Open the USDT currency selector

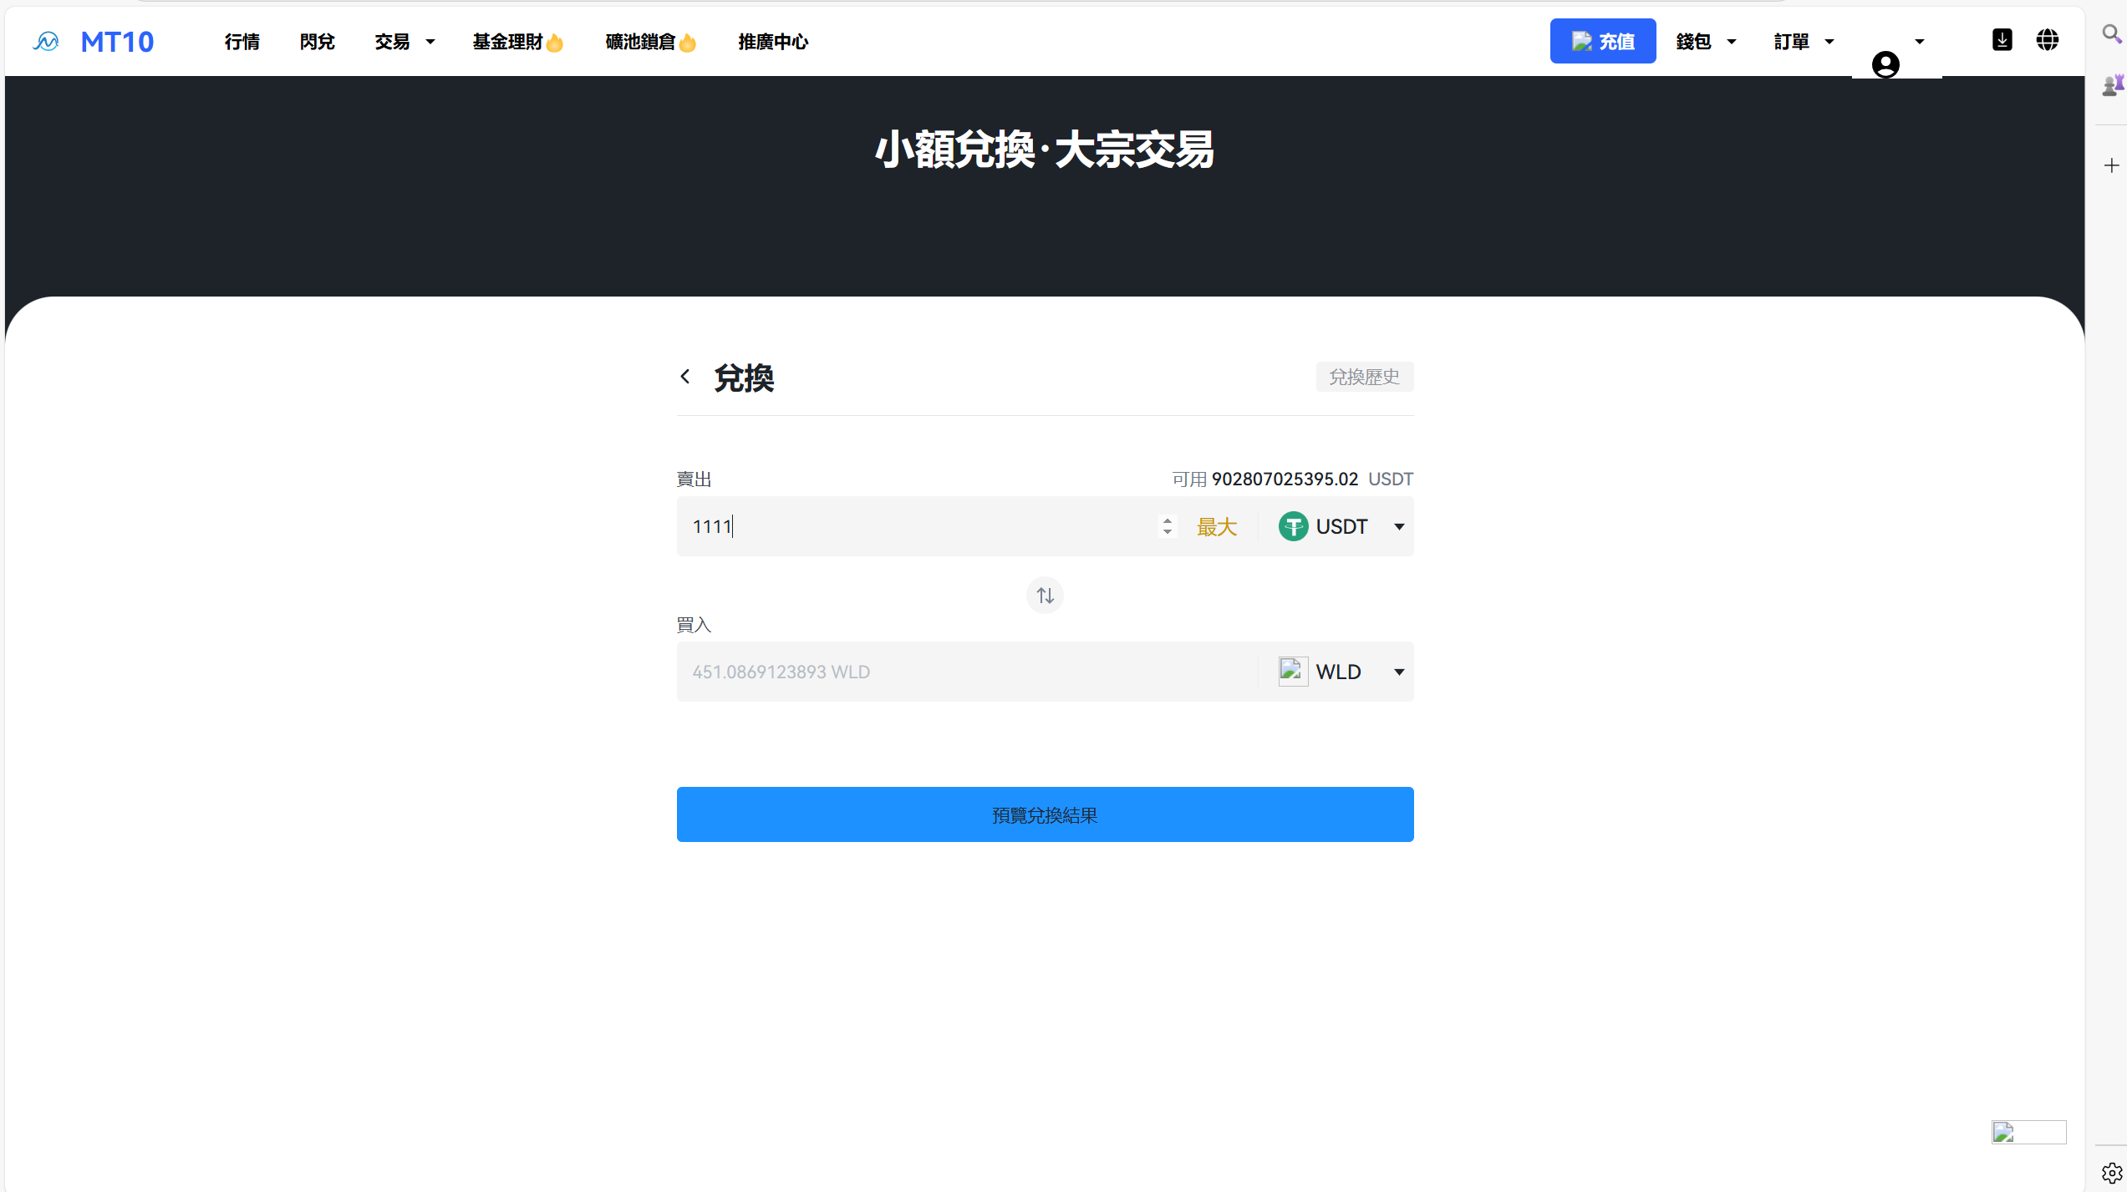(1341, 526)
